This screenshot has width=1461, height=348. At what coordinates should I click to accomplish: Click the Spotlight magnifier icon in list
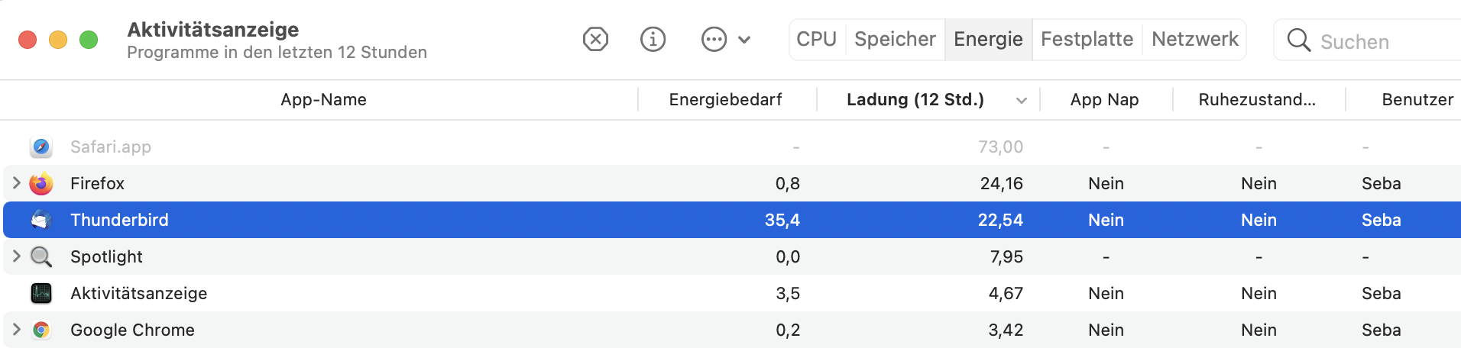click(41, 256)
